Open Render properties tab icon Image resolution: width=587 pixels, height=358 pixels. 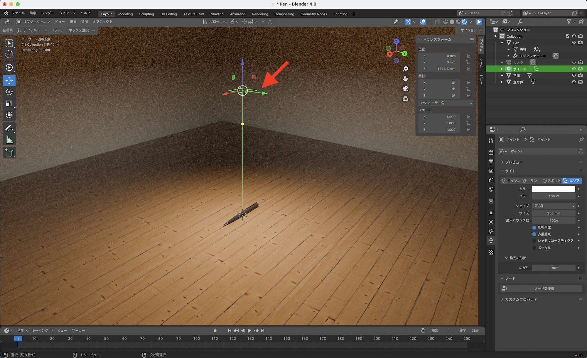(491, 152)
